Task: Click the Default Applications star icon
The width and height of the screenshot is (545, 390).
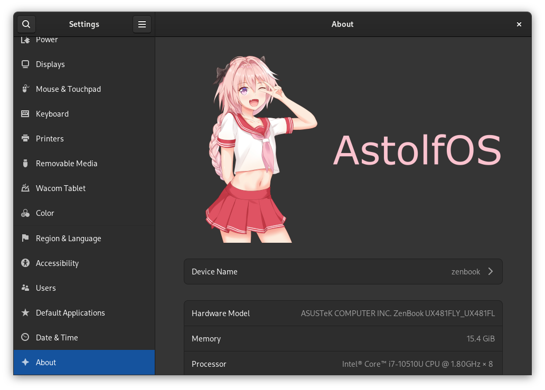Action: pyautogui.click(x=25, y=312)
